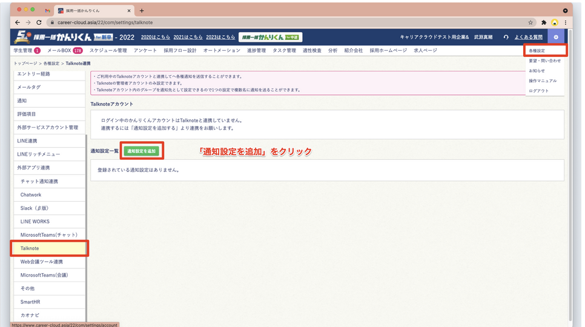Click the bookmark star icon in address bar
The width and height of the screenshot is (585, 327).
[530, 22]
